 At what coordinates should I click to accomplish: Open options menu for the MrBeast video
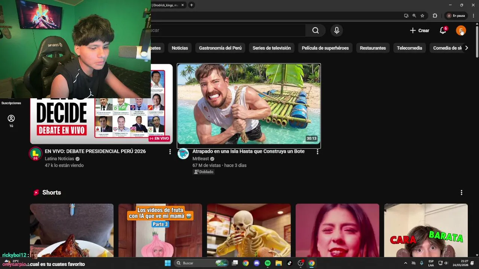(317, 152)
